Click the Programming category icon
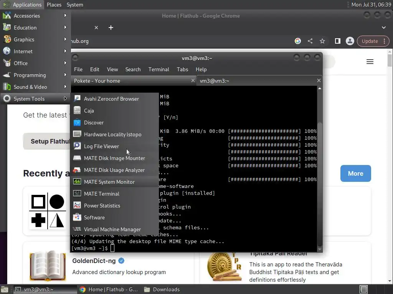Image resolution: width=393 pixels, height=294 pixels. [7, 75]
